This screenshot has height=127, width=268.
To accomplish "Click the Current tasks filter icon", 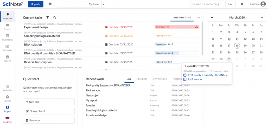I will (x=48, y=18).
